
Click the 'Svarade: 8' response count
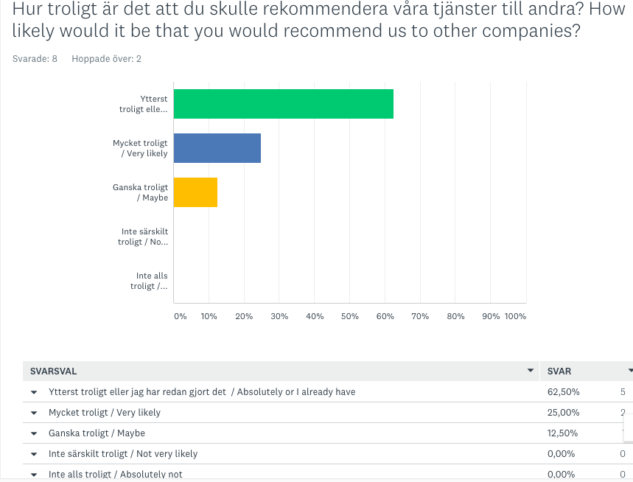tap(35, 59)
